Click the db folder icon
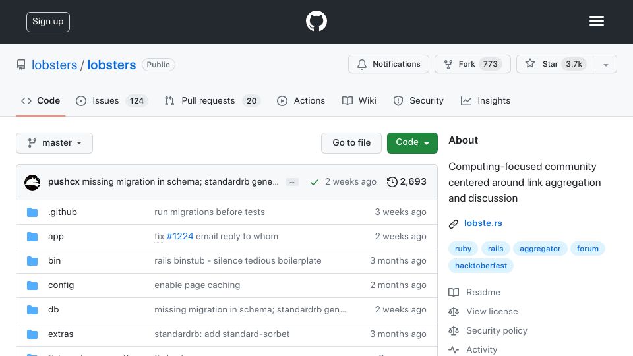Viewport: 633px width, 356px height. click(32, 310)
